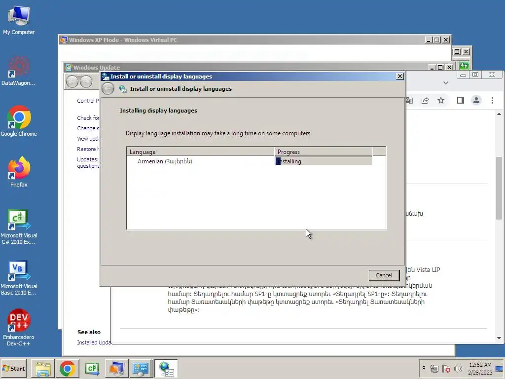Click the Show desktop tray icon
The image size is (505, 379).
[x=500, y=368]
